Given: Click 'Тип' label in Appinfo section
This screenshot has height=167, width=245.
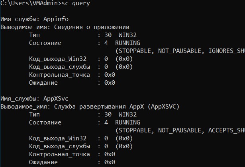Looking at the screenshot, I should coord(34,35).
